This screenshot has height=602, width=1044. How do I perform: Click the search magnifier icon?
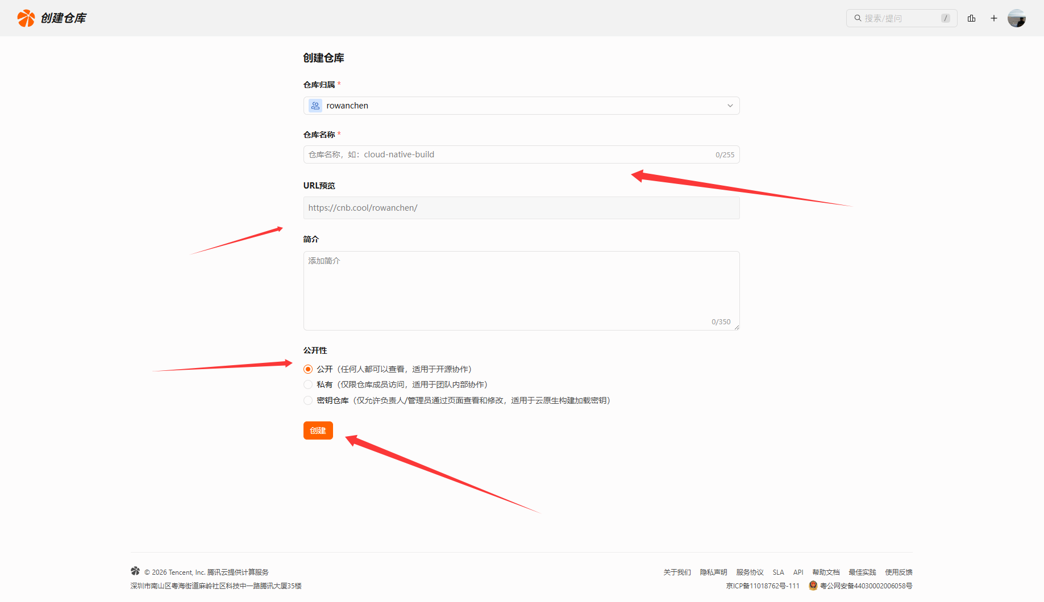[x=858, y=18]
